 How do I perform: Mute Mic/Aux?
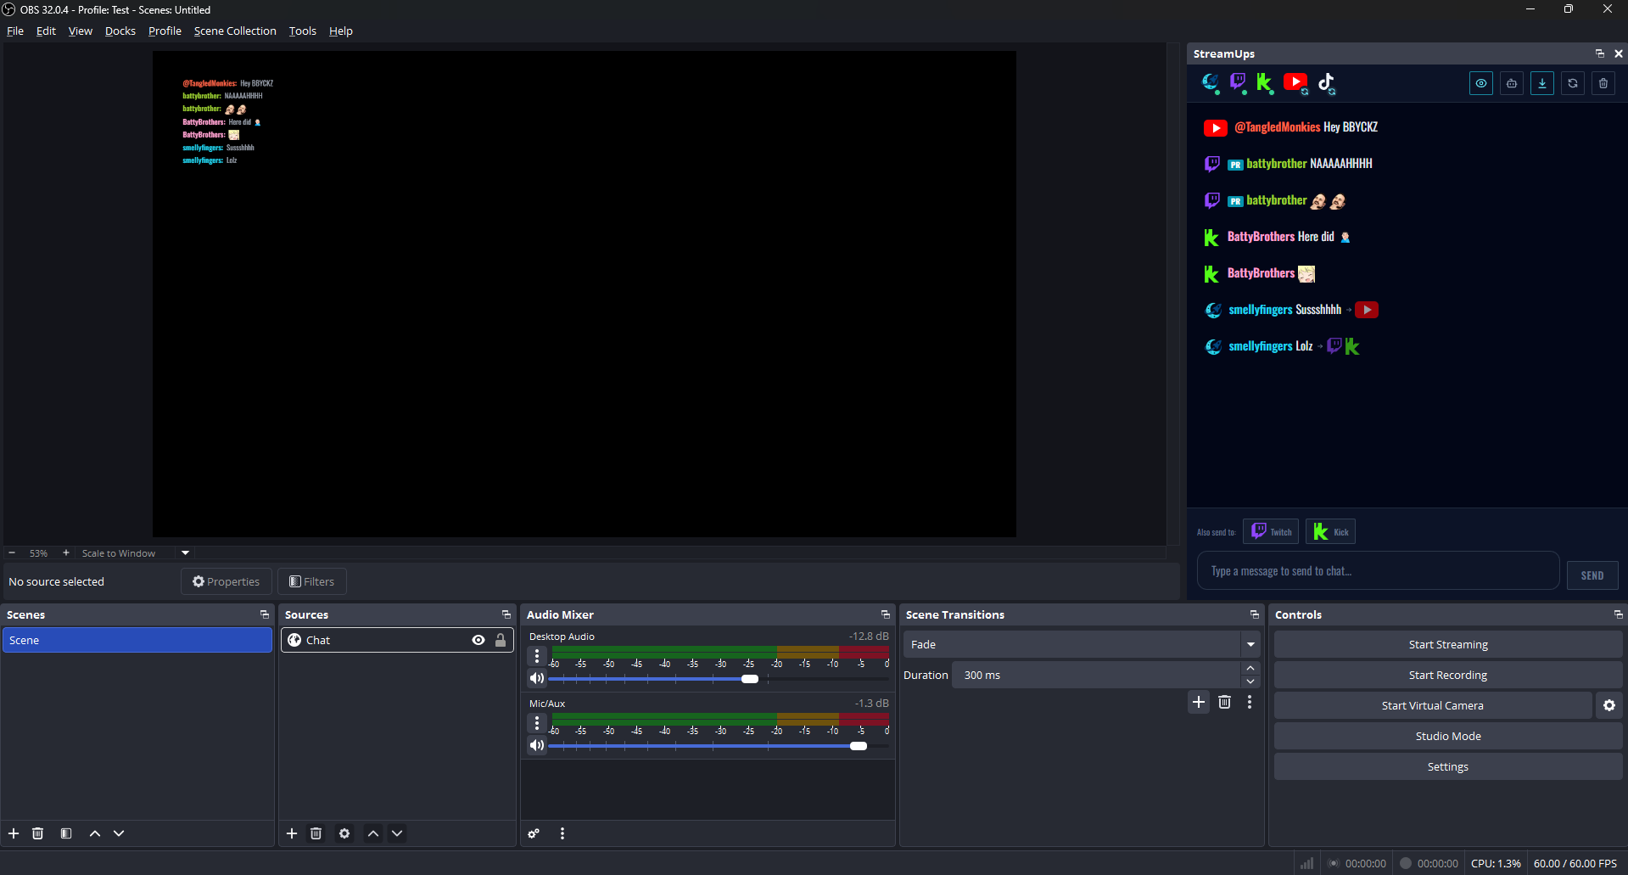point(537,745)
